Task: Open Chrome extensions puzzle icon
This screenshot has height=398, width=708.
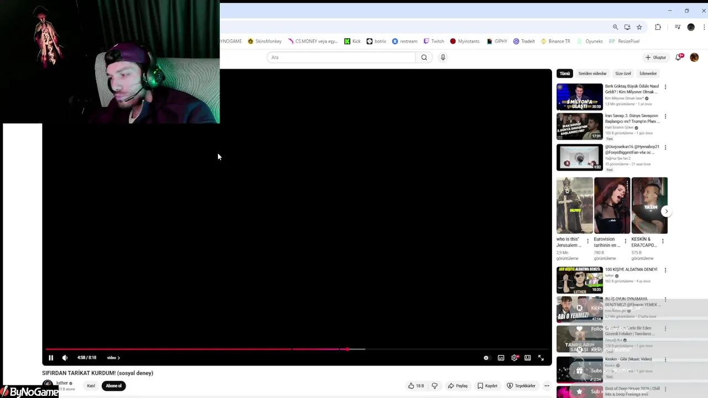Action: click(658, 27)
